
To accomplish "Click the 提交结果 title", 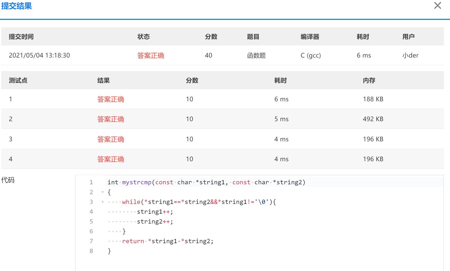I will point(16,6).
